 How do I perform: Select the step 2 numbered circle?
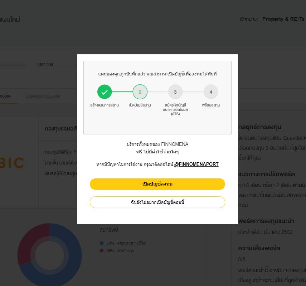coord(140,92)
